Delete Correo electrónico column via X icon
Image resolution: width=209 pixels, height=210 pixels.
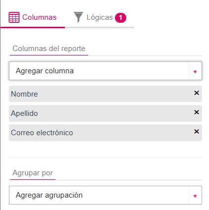point(197,132)
